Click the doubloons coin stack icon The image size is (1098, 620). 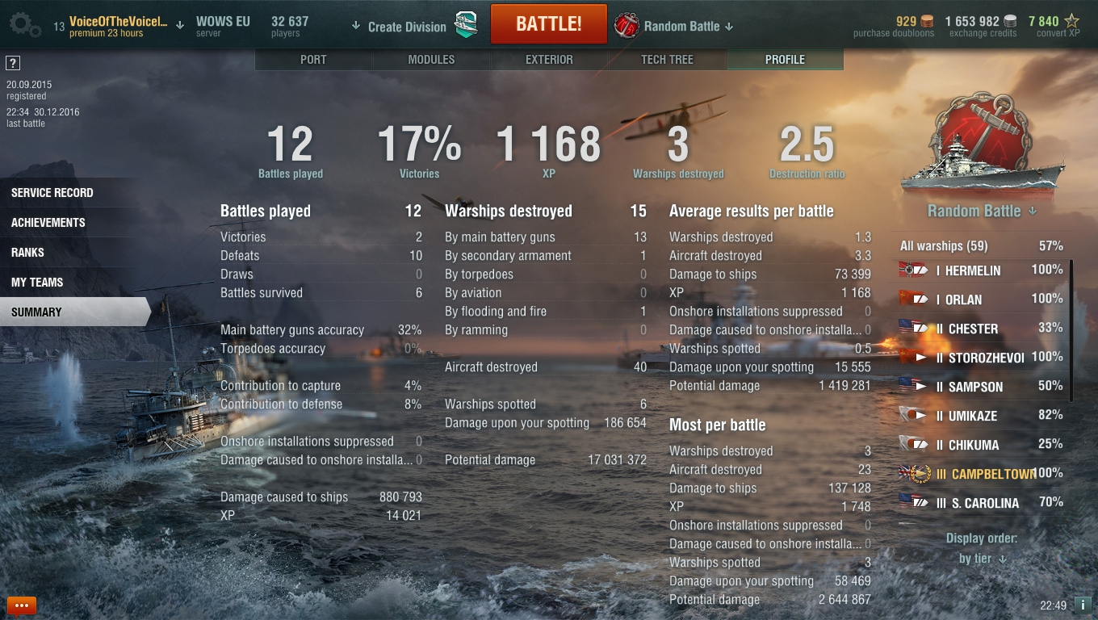point(927,21)
